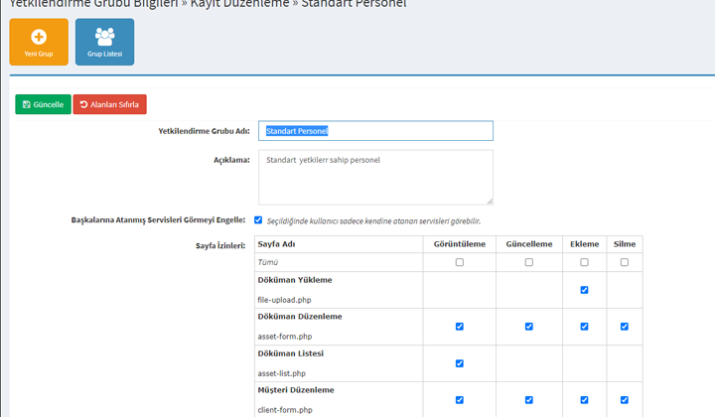Check Tümü Güncelleme checkbox
Screen dimensions: 715x417
[528, 262]
